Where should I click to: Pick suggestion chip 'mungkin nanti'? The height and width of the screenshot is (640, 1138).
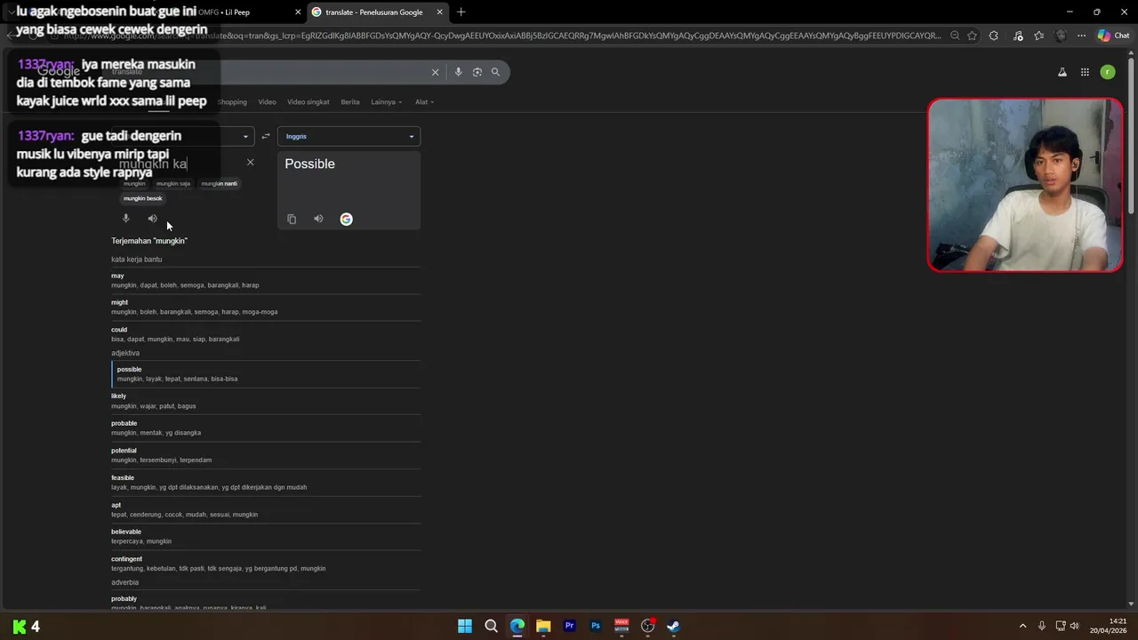coord(219,183)
